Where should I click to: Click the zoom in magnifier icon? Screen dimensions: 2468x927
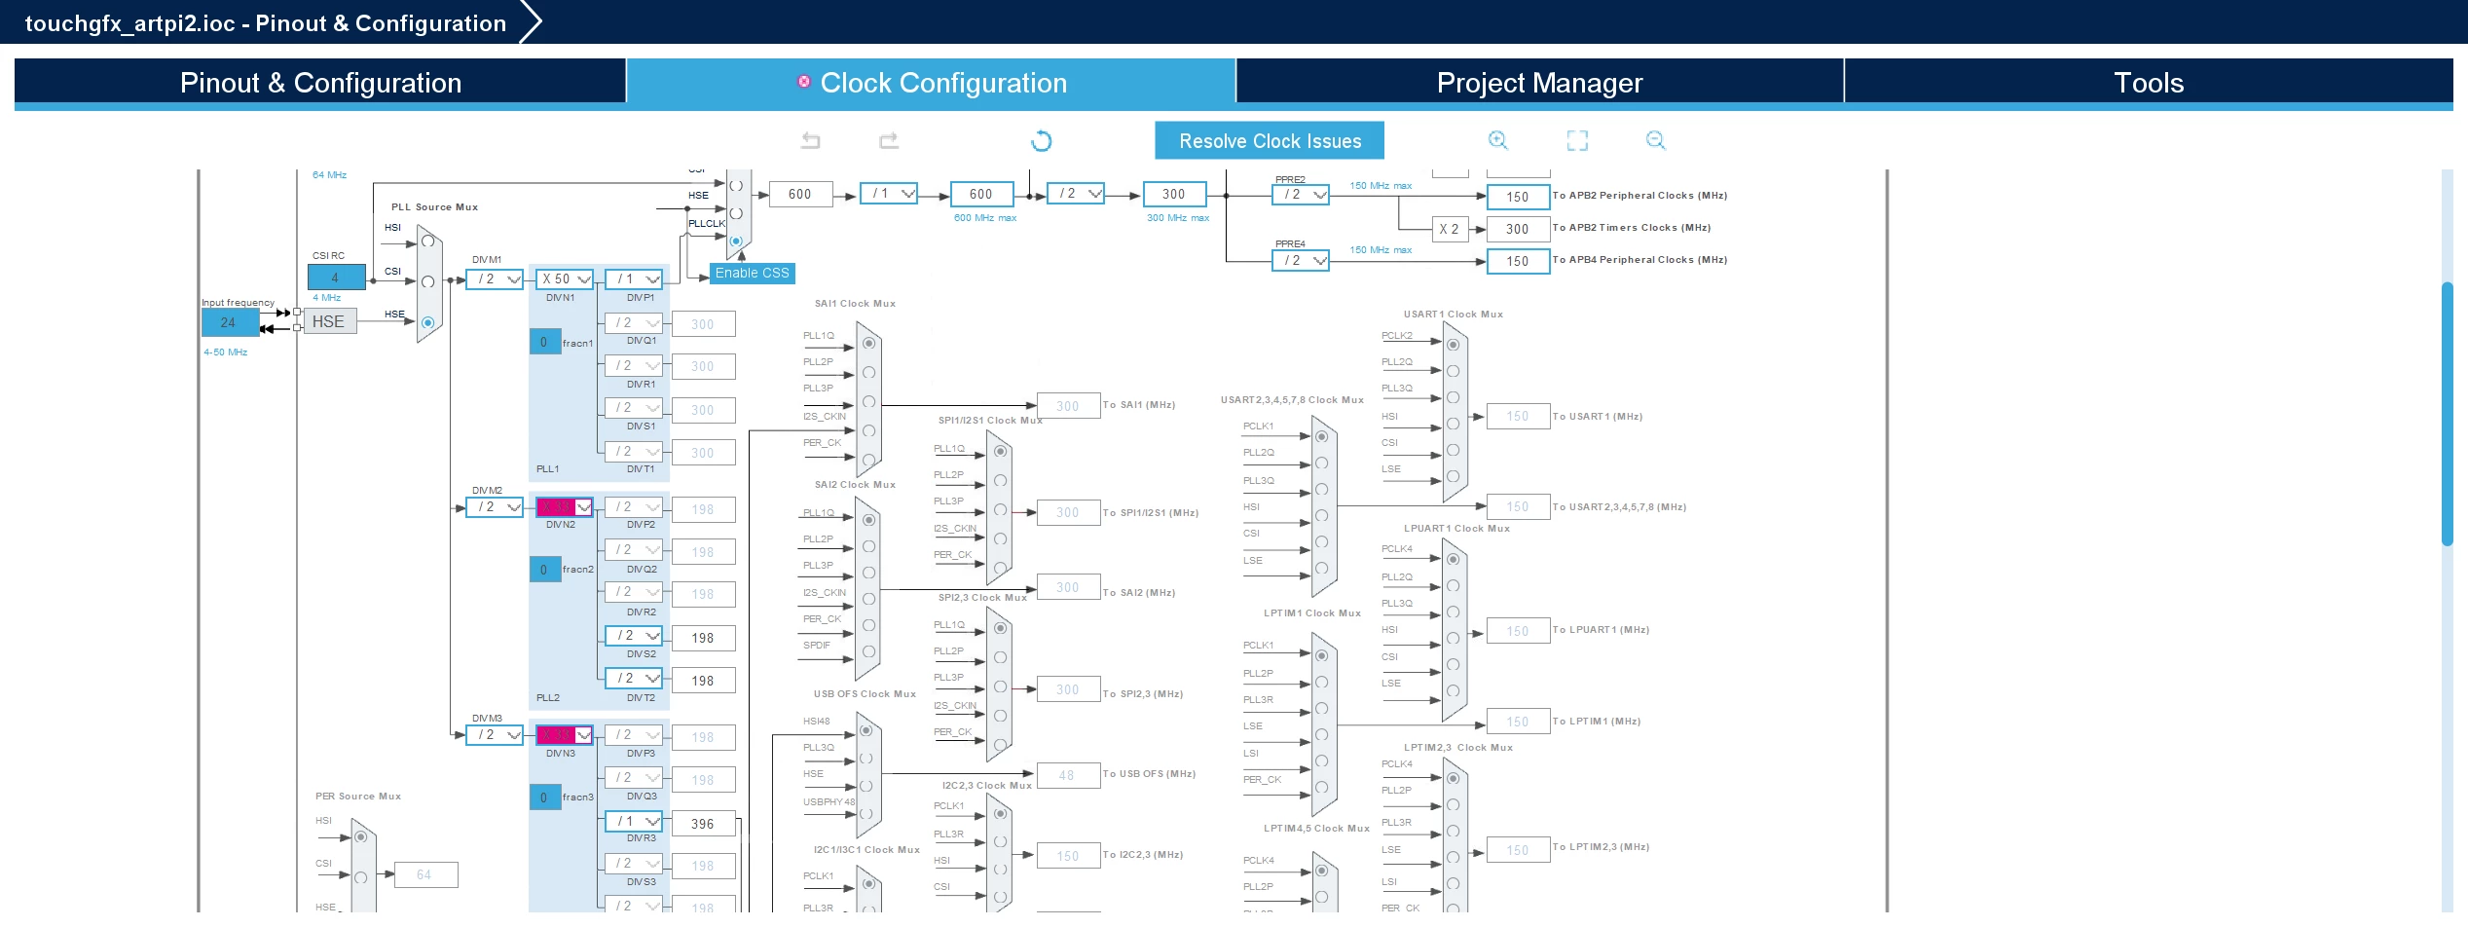point(1498,141)
